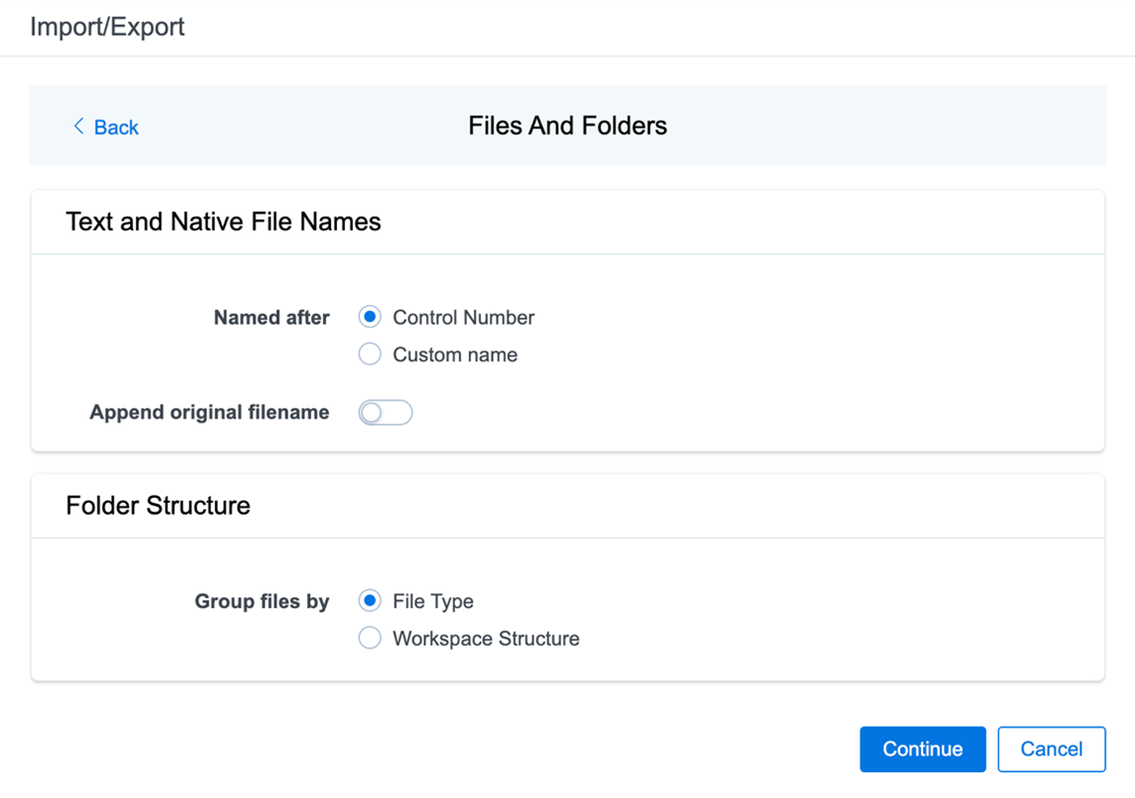Click the Named after label
The height and width of the screenshot is (798, 1135).
[x=271, y=318]
